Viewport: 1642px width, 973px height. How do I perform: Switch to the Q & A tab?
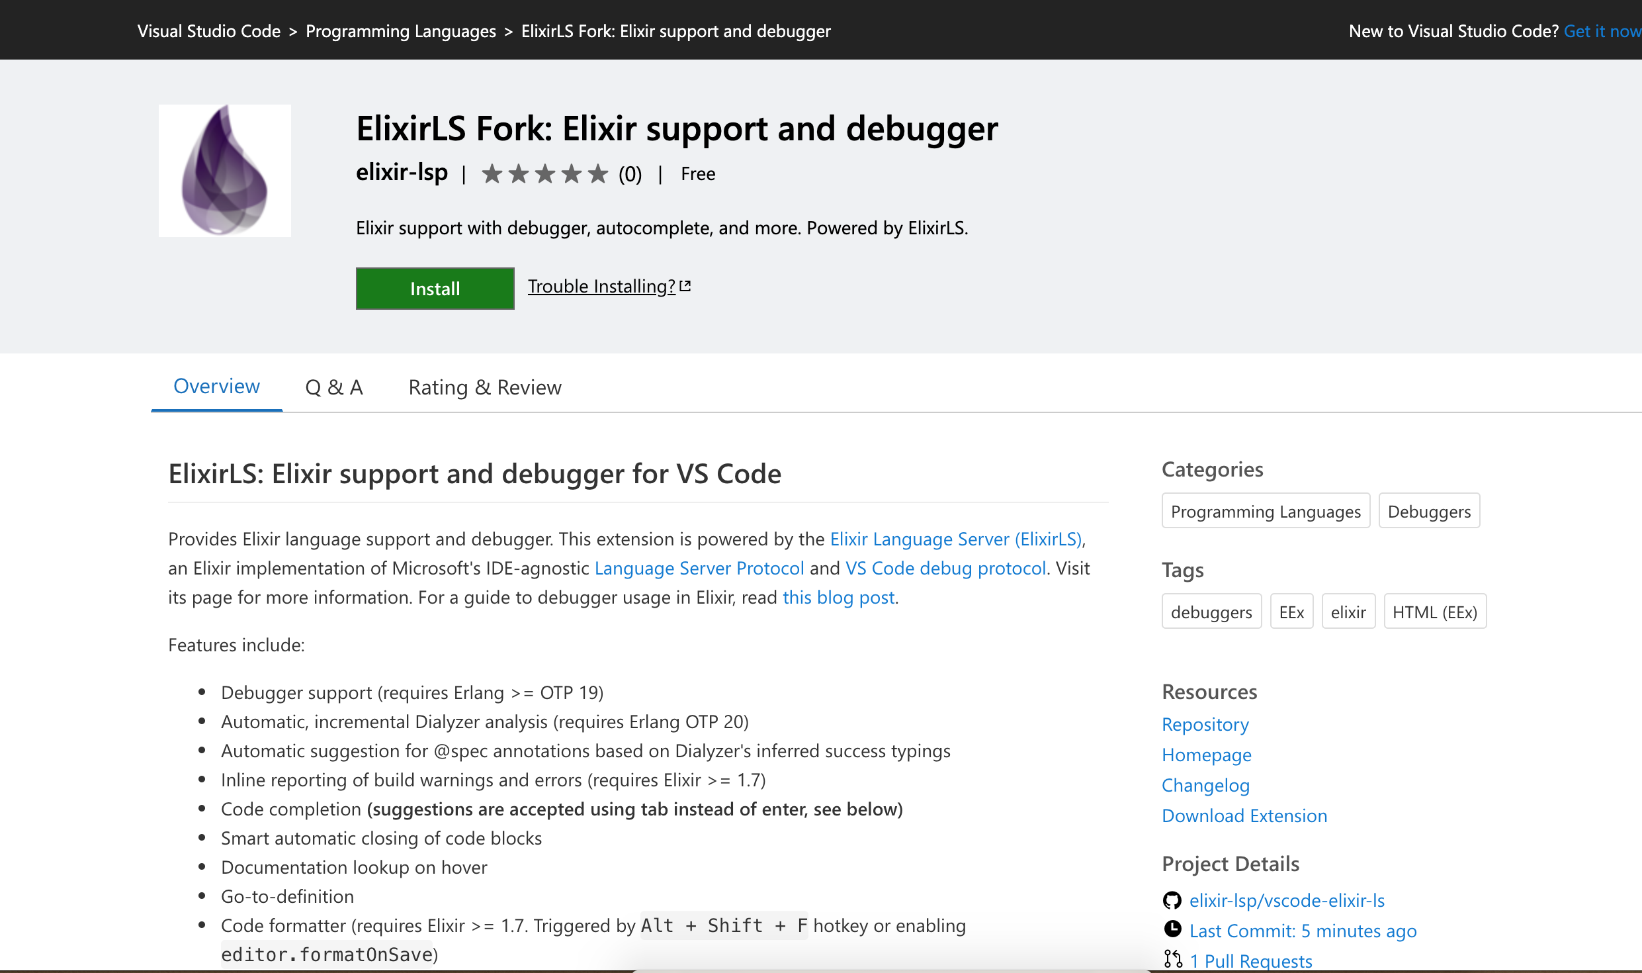click(333, 387)
